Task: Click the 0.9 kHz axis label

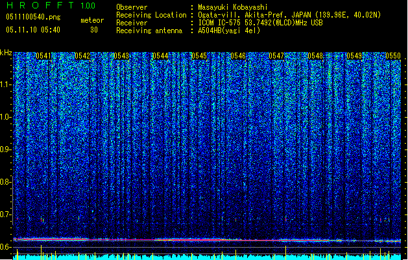Action: tap(6, 149)
